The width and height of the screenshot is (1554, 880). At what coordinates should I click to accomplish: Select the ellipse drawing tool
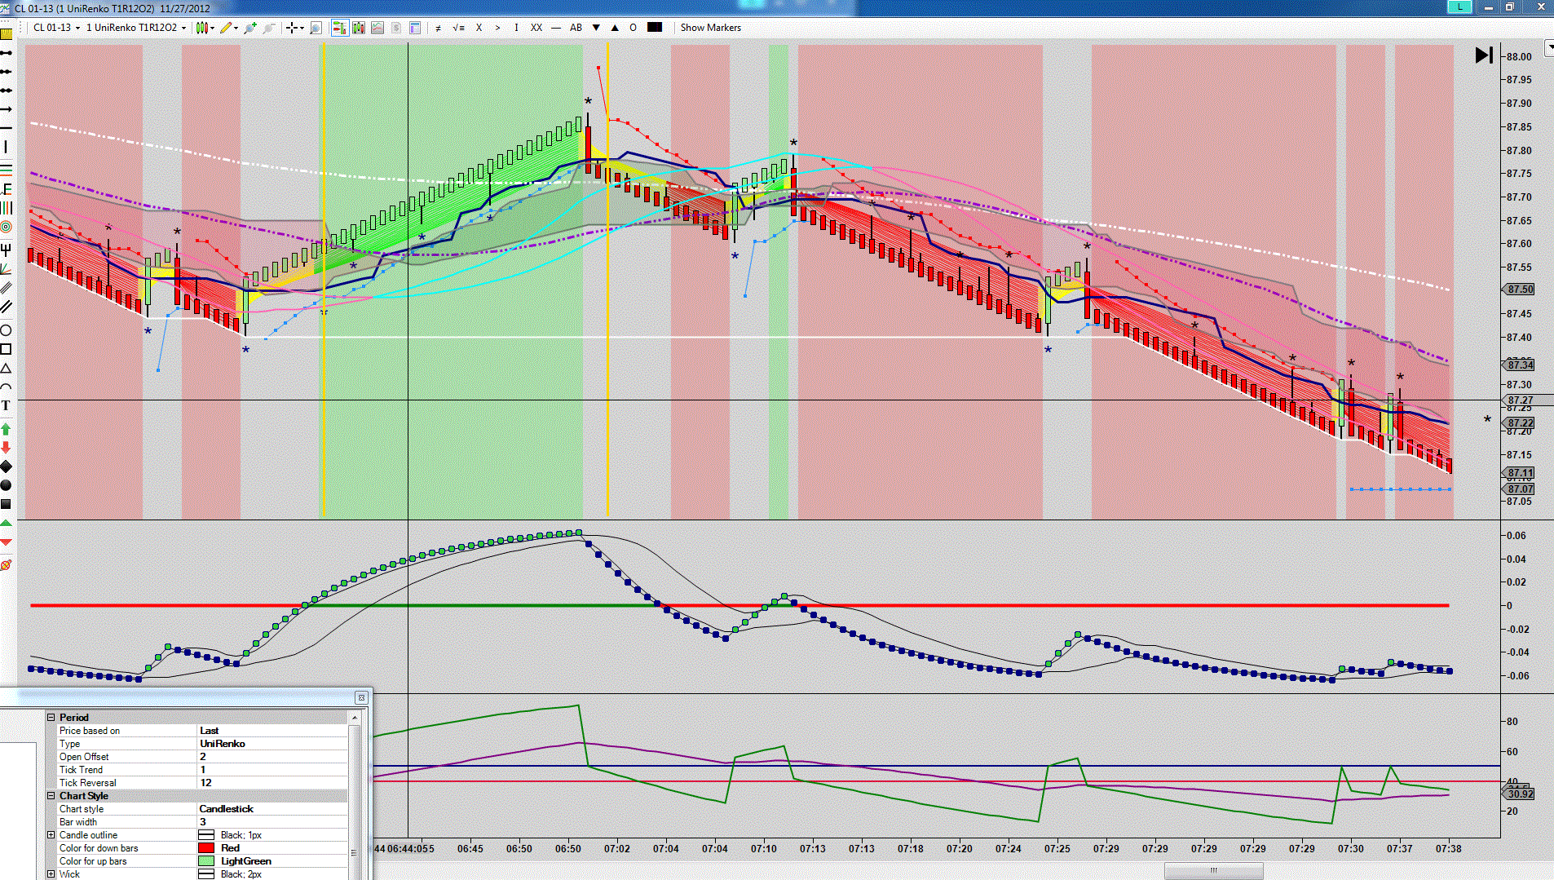coord(7,330)
